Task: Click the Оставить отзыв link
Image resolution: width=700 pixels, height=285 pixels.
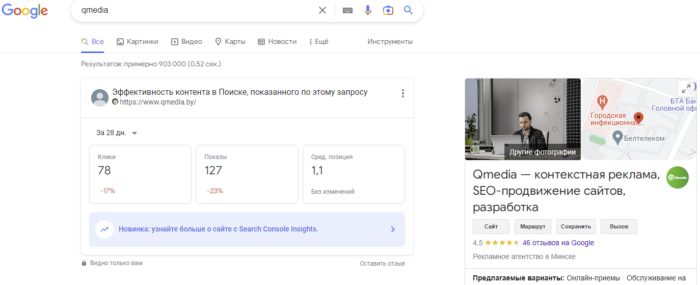Action: point(382,264)
